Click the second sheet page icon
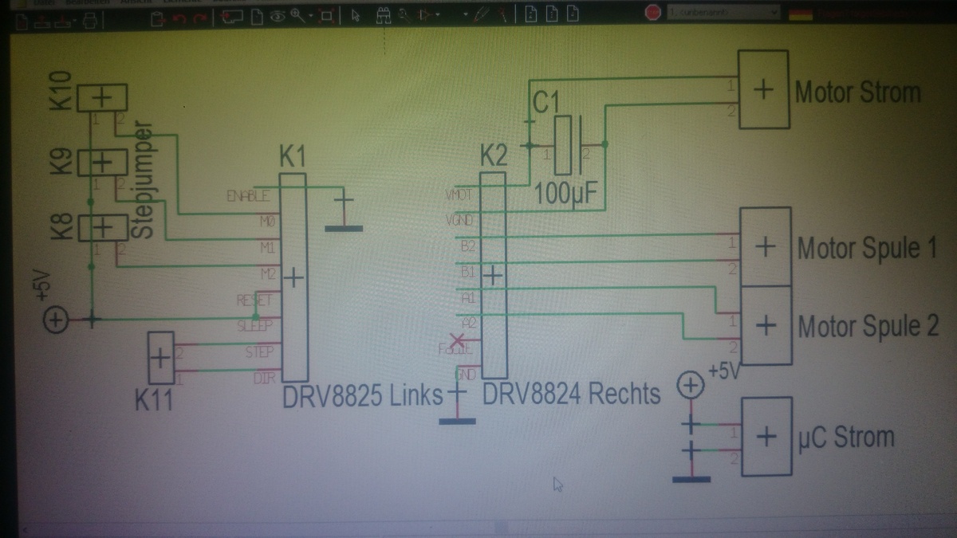The image size is (957, 538). pyautogui.click(x=552, y=14)
